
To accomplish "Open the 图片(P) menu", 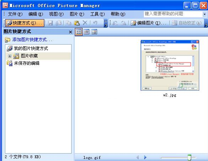I will click(x=77, y=14).
